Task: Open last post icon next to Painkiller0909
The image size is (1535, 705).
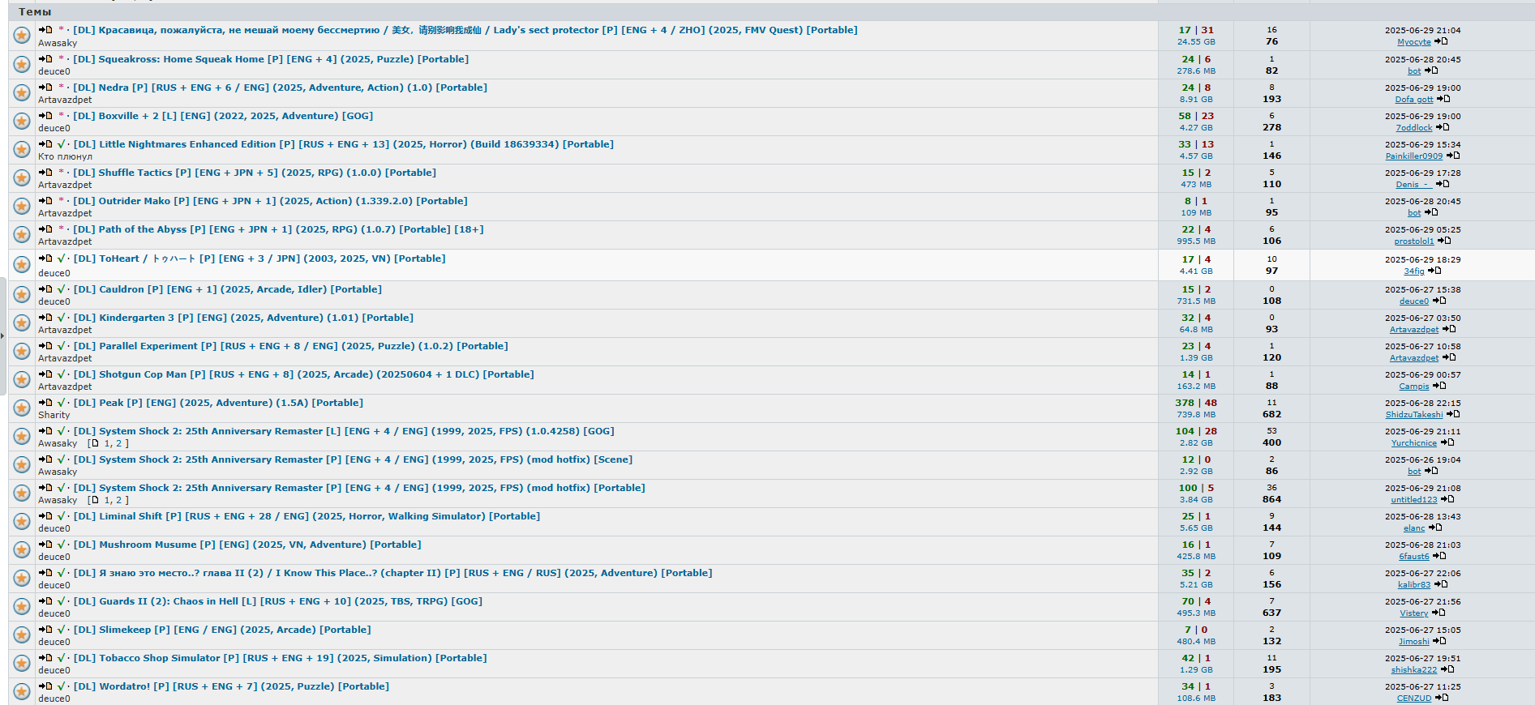Action: coord(1453,156)
